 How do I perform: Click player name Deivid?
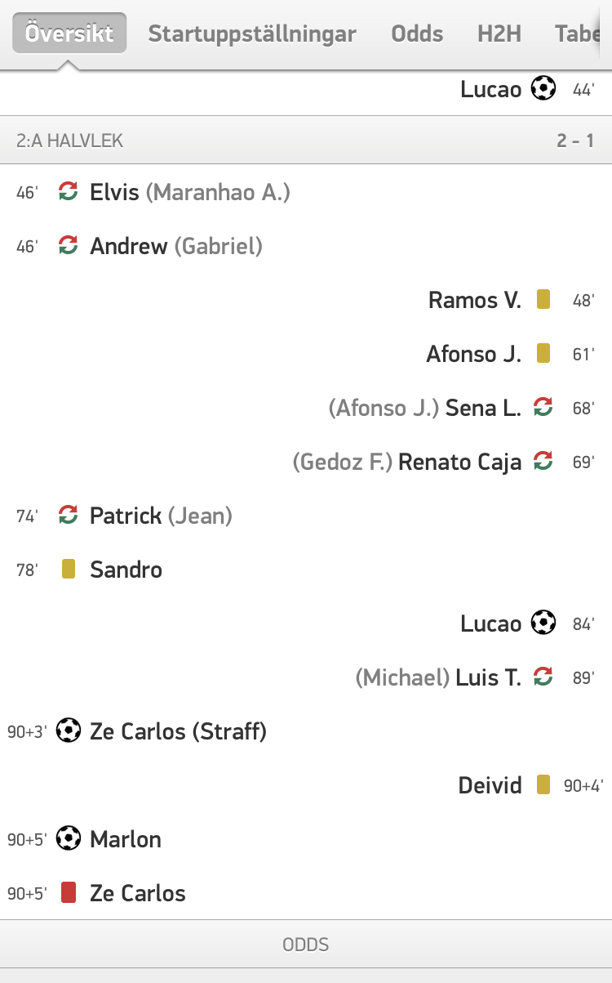coord(490,785)
